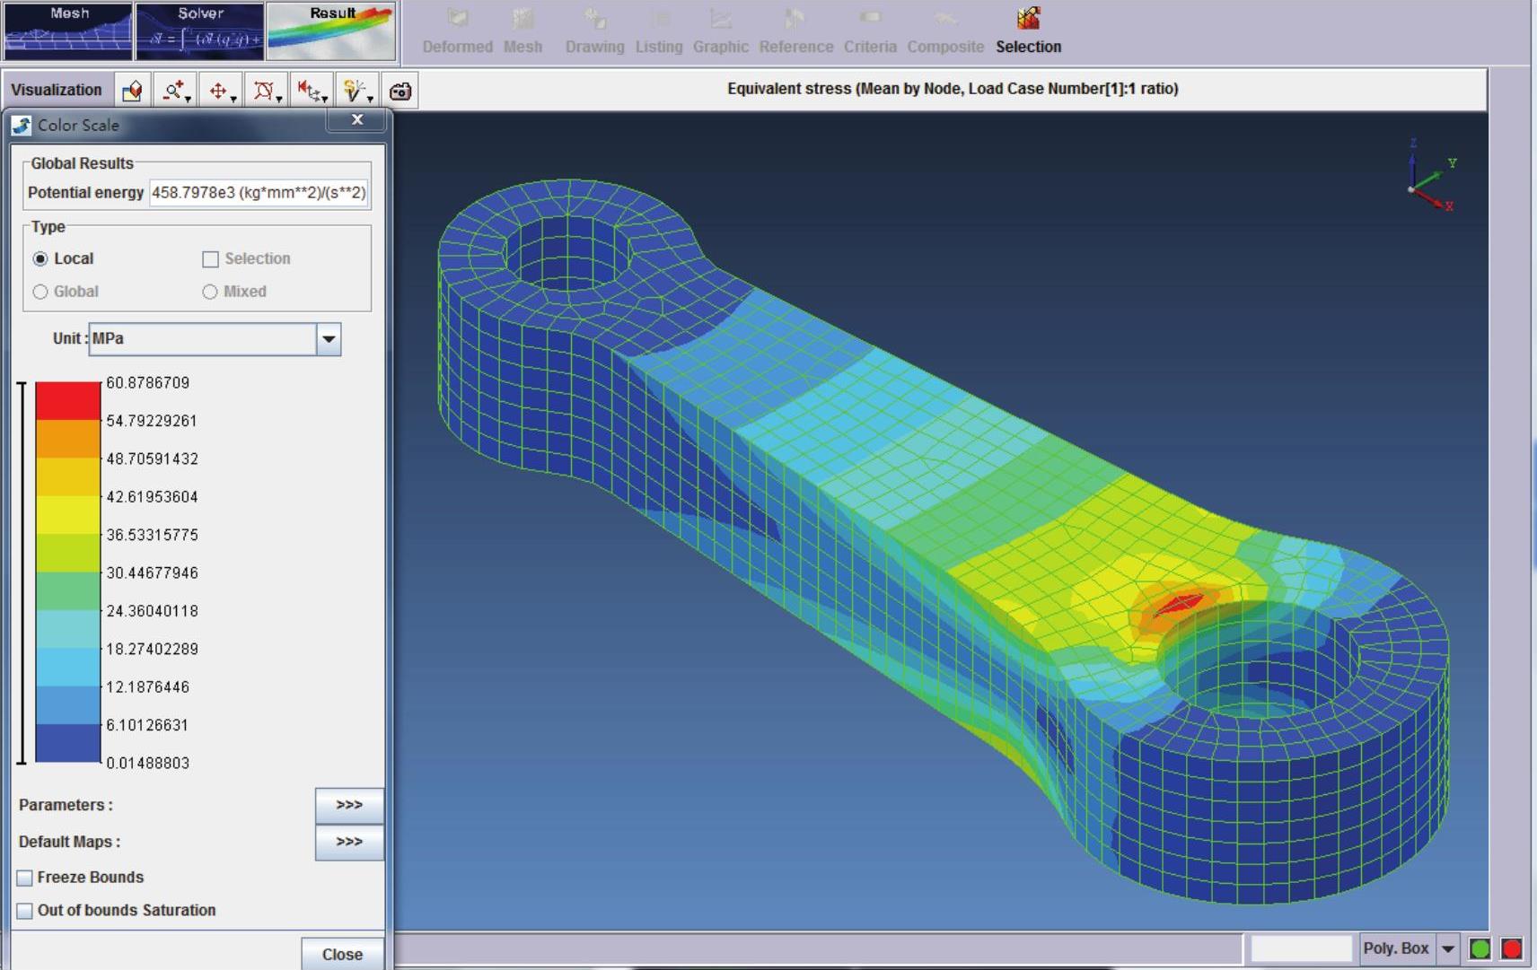
Task: Choose the Mixed radio option
Action: pyautogui.click(x=210, y=292)
